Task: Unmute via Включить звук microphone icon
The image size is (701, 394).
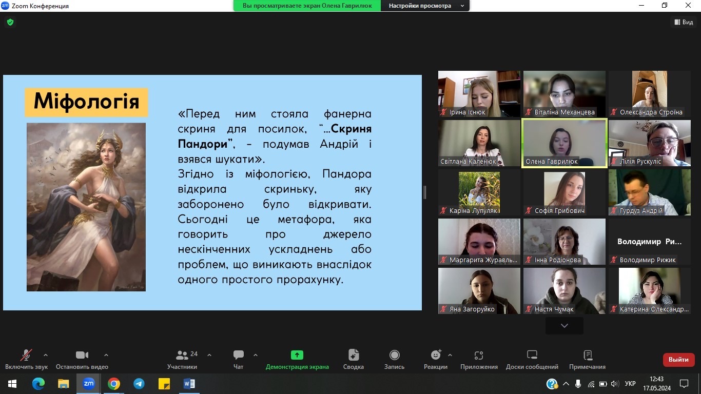Action: [x=26, y=355]
